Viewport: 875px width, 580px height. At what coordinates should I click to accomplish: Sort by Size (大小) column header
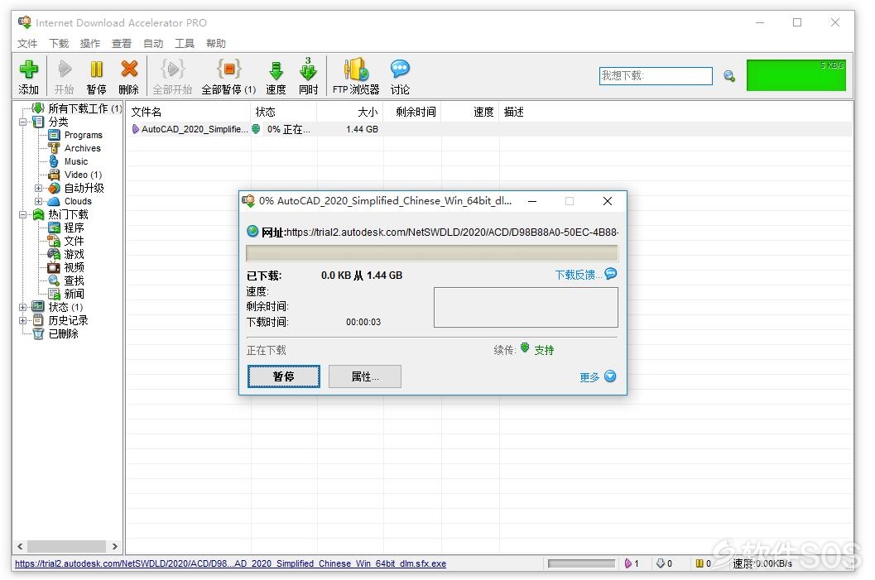click(x=350, y=112)
